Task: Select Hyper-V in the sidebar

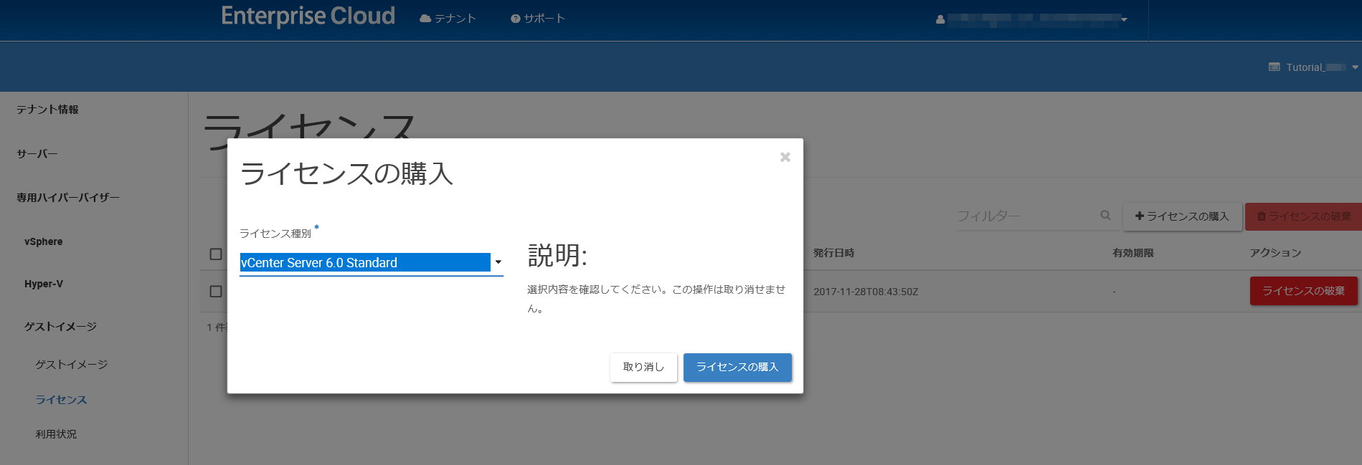Action: pos(44,284)
